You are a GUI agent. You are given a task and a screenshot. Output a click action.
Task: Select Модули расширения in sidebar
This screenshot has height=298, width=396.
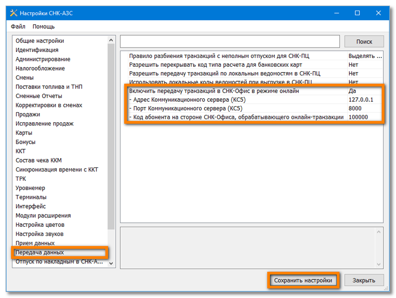(43, 215)
